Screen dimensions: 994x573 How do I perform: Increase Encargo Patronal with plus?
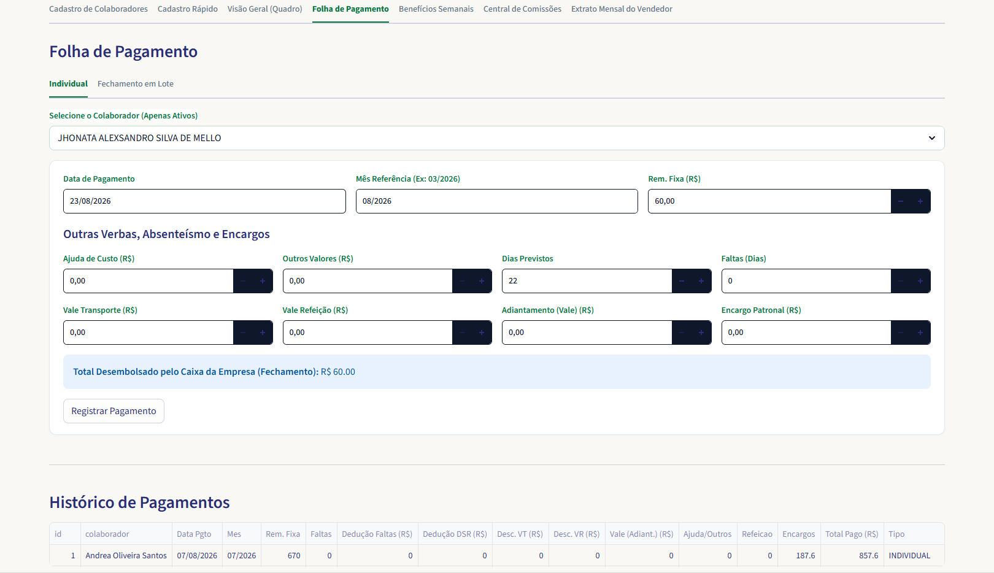click(920, 333)
